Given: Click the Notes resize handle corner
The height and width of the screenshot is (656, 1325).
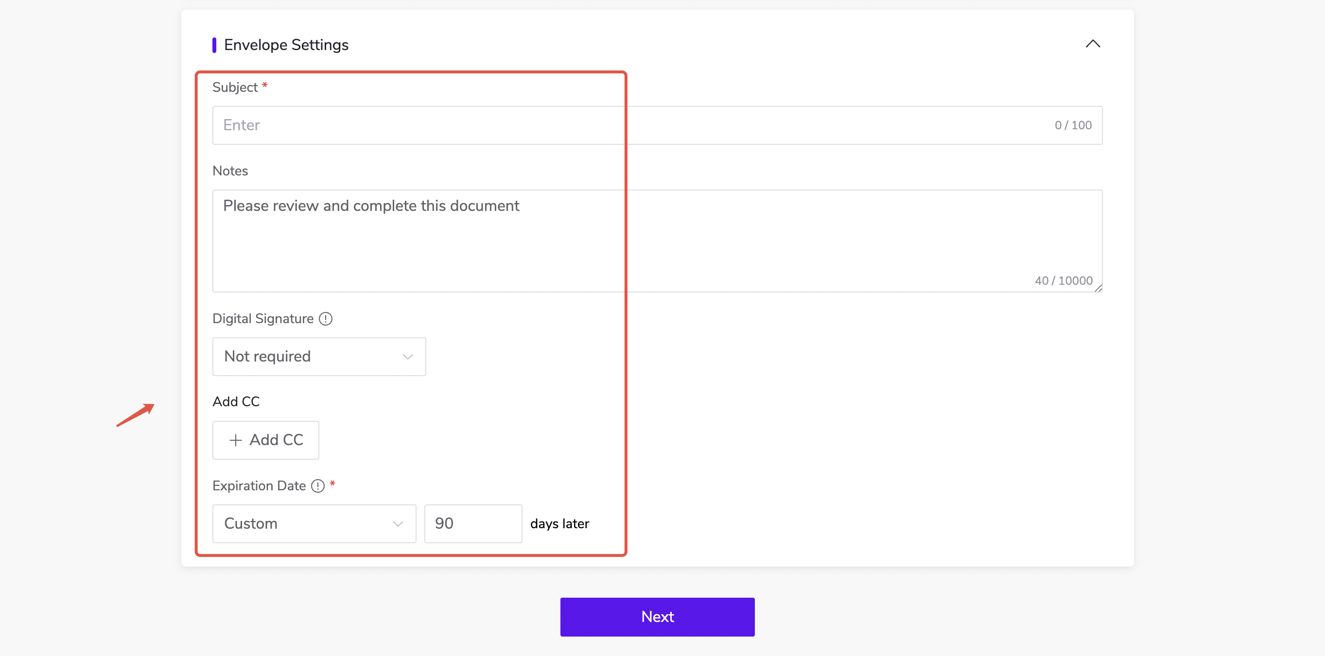Looking at the screenshot, I should tap(1098, 289).
